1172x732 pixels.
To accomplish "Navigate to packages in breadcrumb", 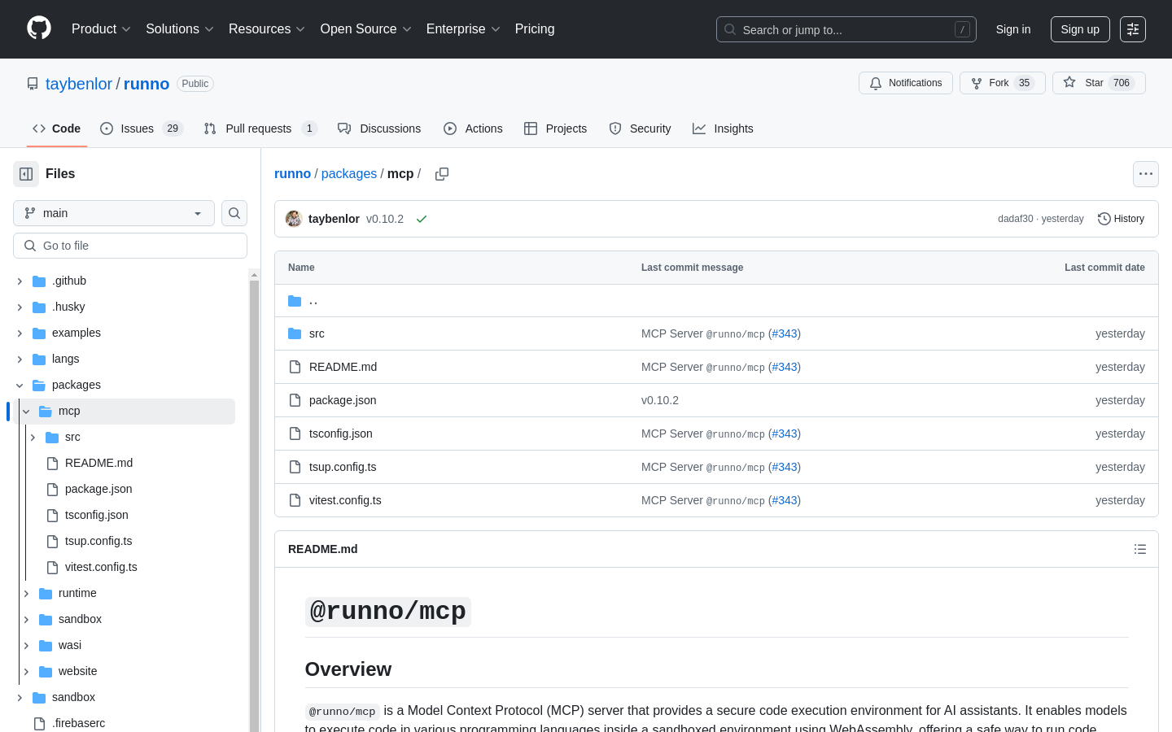I will click(x=349, y=174).
